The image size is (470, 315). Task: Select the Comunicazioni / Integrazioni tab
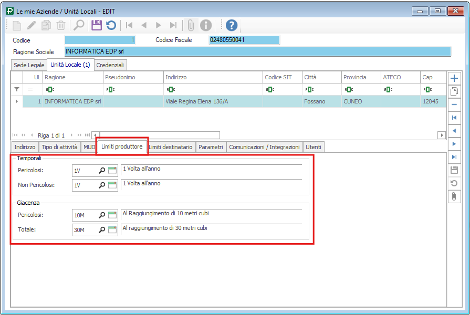pos(264,148)
